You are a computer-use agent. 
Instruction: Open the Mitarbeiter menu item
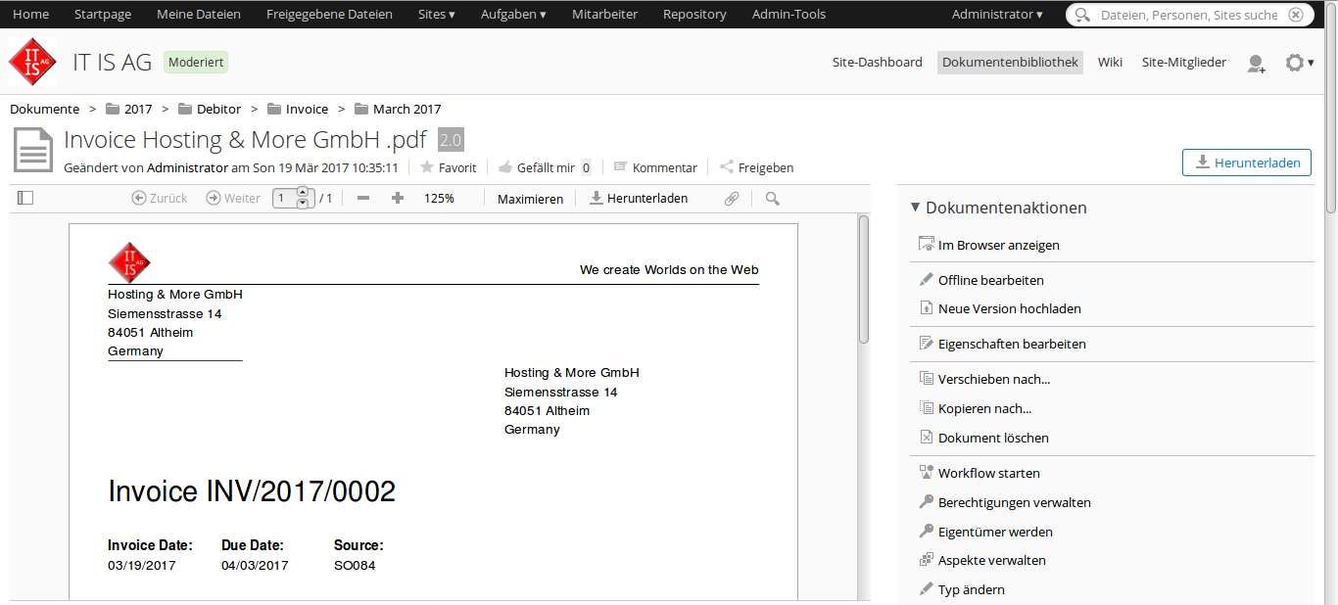point(604,15)
